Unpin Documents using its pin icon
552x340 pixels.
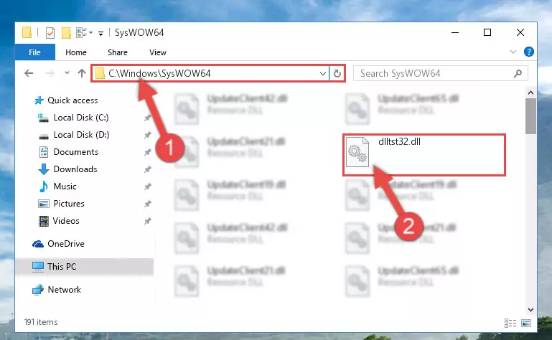point(147,152)
